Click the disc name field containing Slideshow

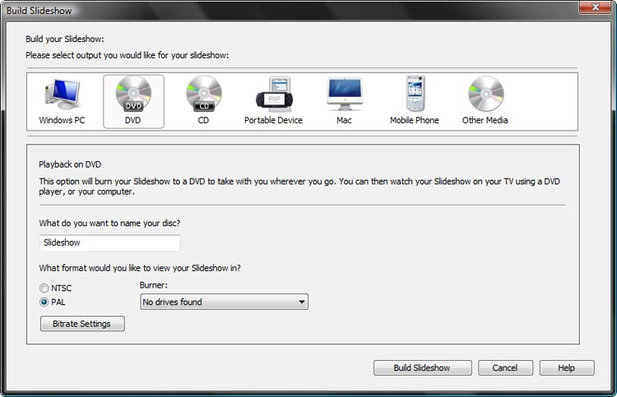(x=110, y=243)
